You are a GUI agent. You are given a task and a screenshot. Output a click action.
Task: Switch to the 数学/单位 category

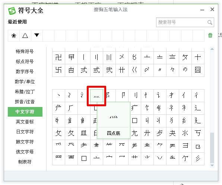coord(25,82)
